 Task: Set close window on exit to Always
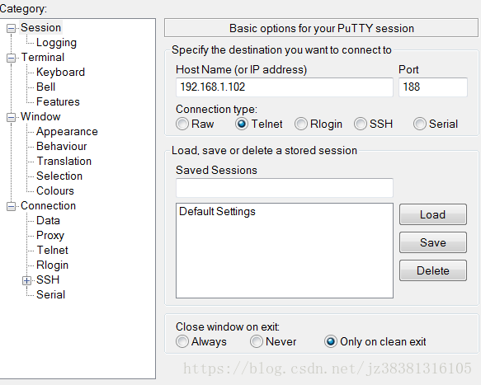(182, 341)
